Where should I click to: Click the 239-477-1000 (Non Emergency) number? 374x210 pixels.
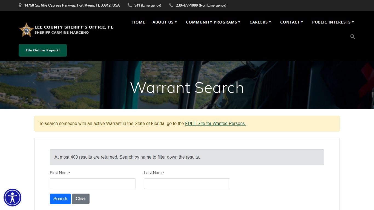pos(201,5)
